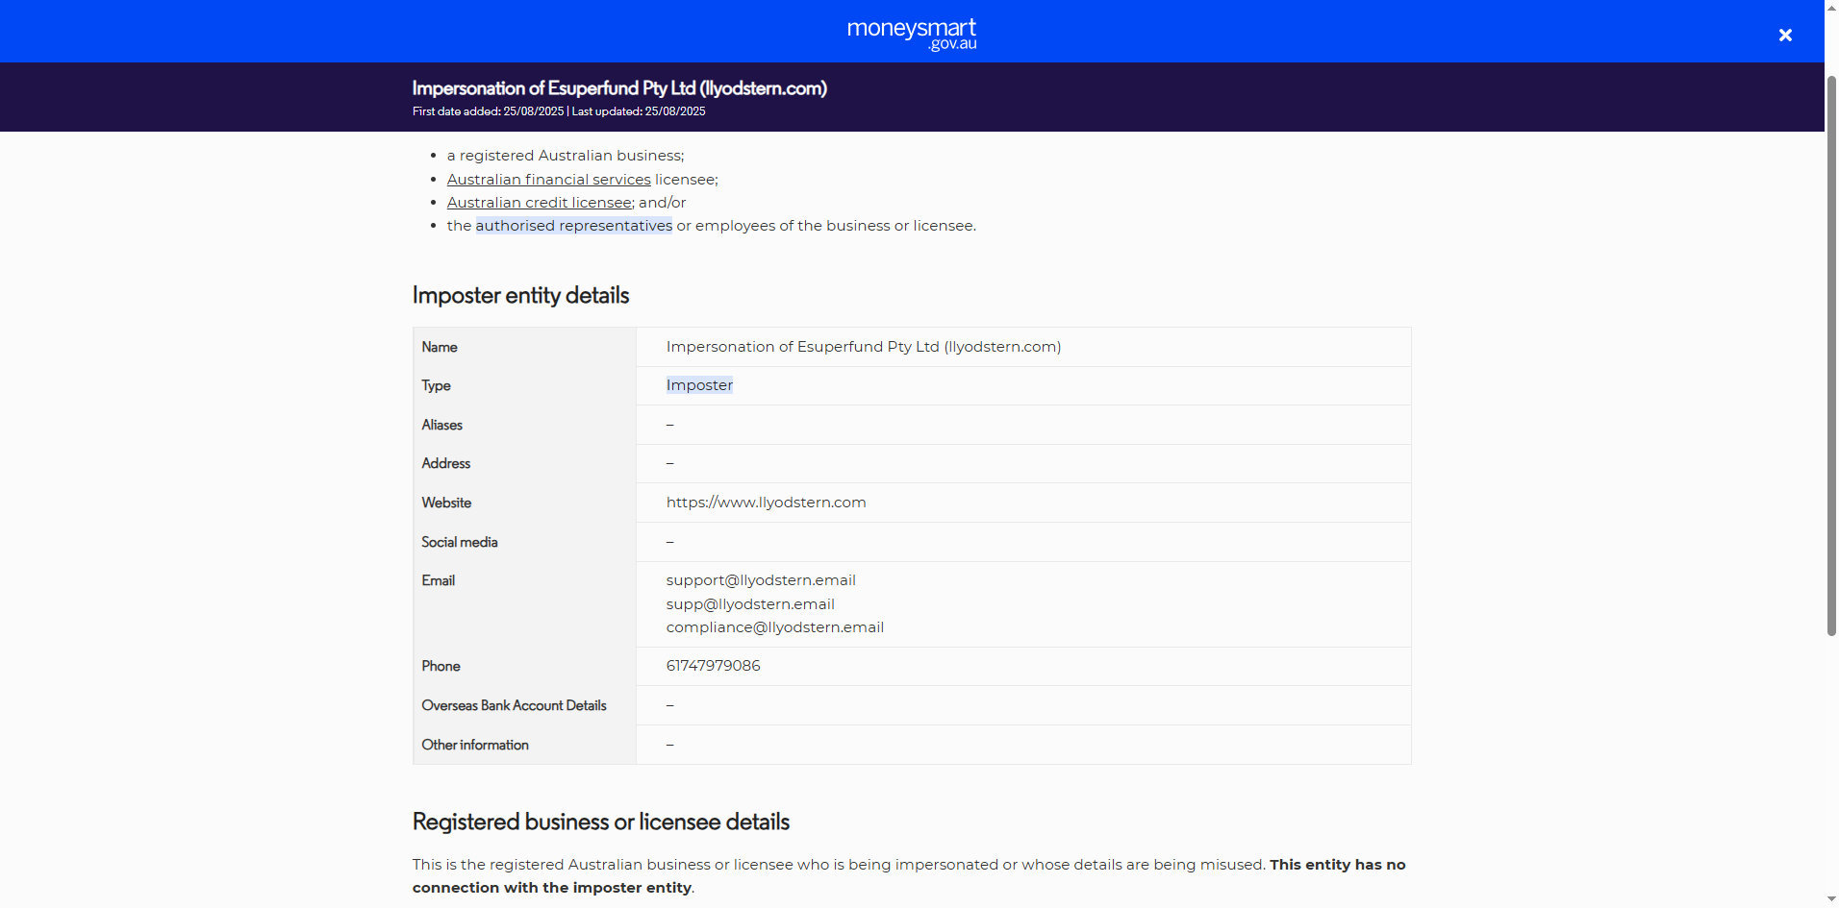1839x908 pixels.
Task: Click the Type row label
Action: point(436,385)
